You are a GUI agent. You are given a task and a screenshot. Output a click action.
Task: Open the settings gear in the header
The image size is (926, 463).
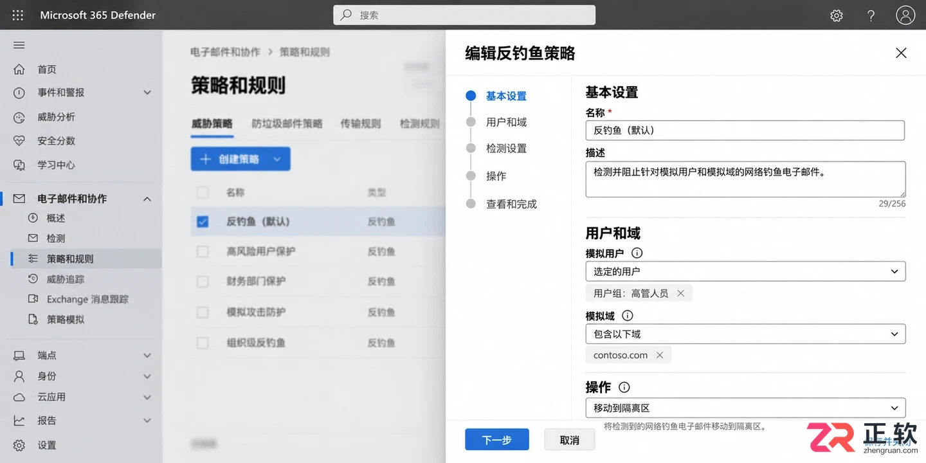(837, 15)
